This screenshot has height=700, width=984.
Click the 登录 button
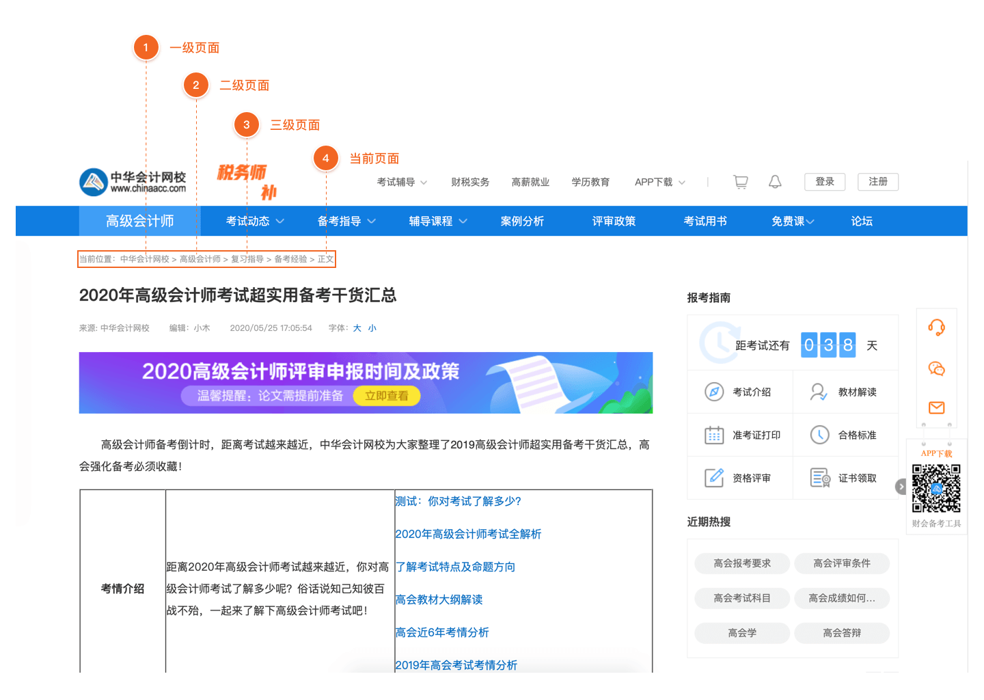pyautogui.click(x=825, y=182)
